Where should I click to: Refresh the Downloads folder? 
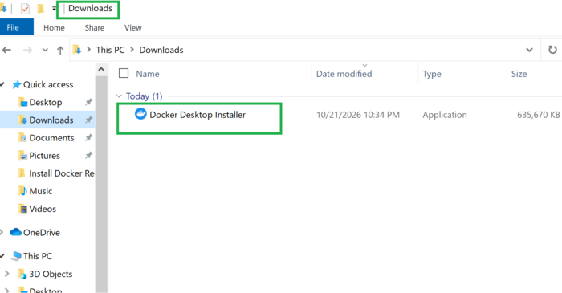(x=552, y=50)
